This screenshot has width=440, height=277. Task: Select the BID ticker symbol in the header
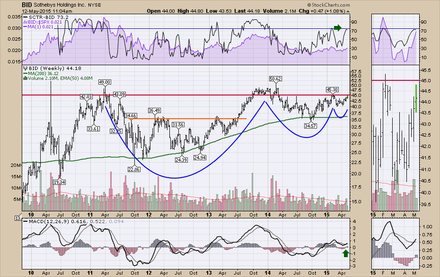click(x=27, y=5)
